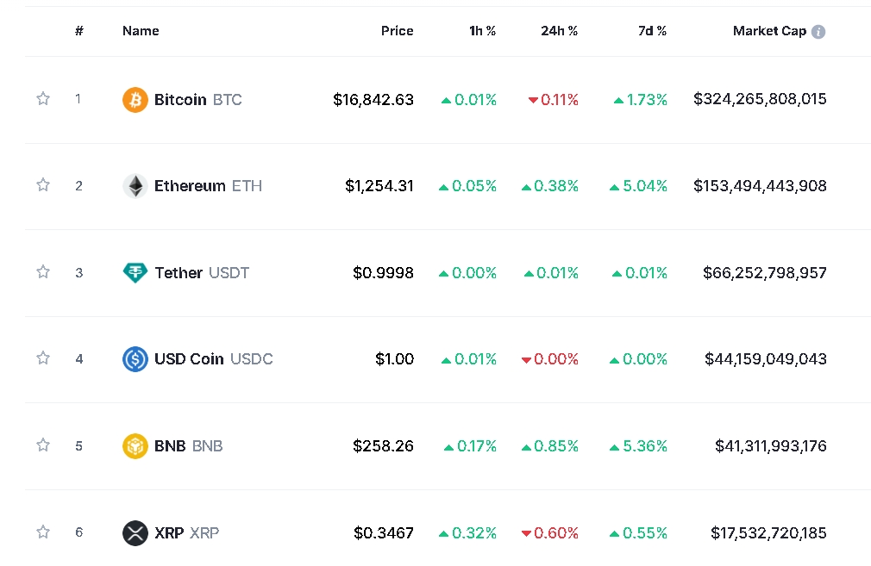Star Bitcoin to add to watchlist
Image resolution: width=871 pixels, height=566 pixels.
[43, 99]
